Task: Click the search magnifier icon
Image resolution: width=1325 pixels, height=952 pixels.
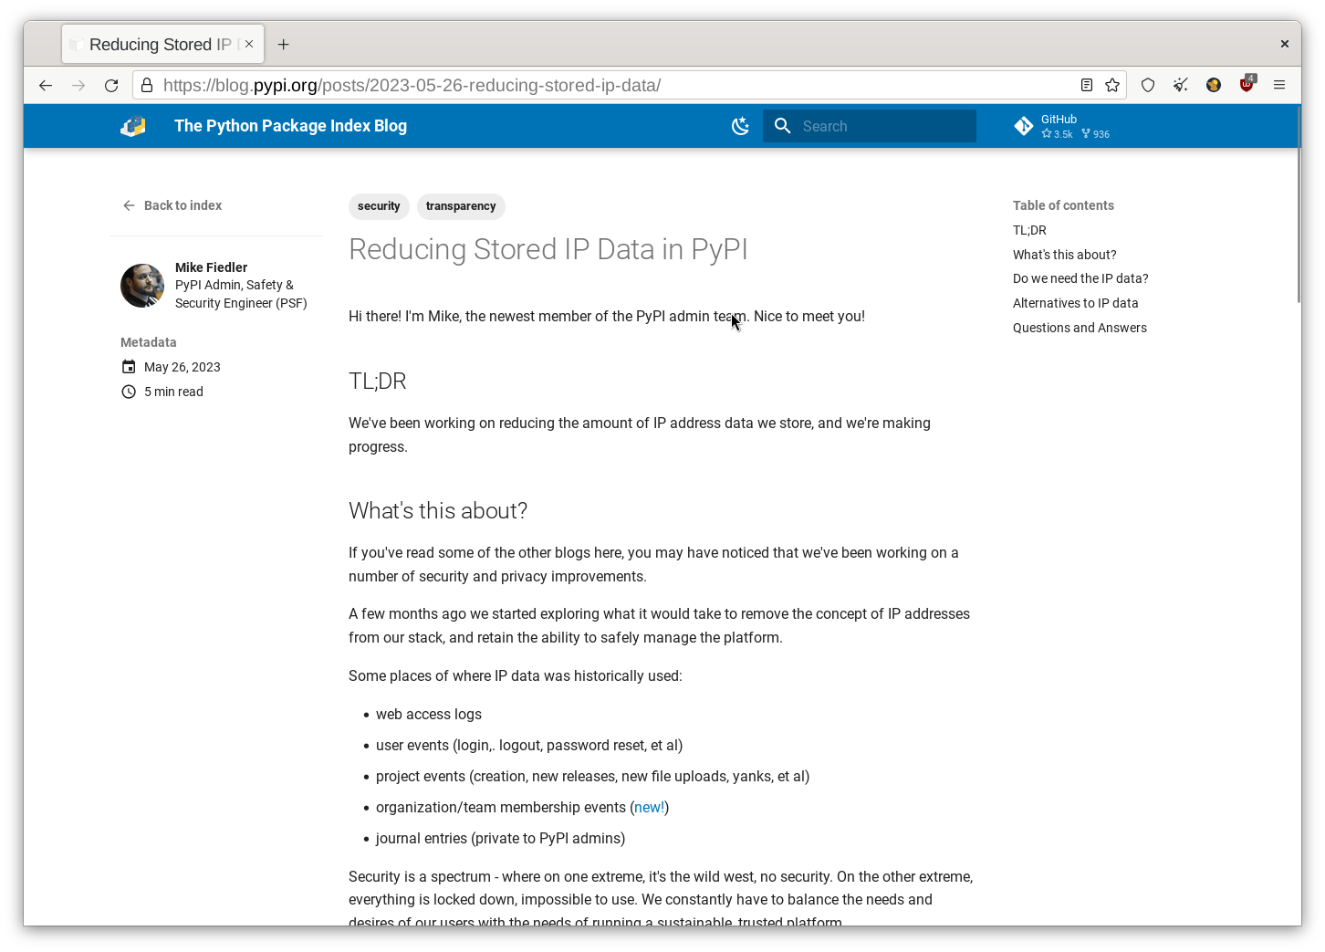Action: (782, 126)
